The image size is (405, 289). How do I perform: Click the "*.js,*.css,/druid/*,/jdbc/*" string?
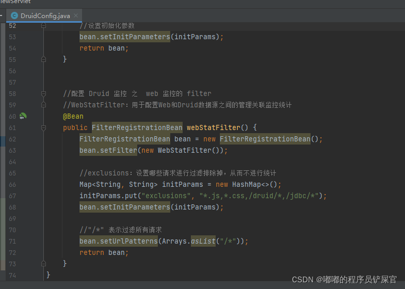pyautogui.click(x=258, y=196)
